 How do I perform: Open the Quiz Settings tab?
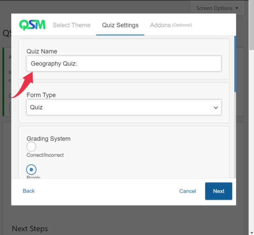point(120,25)
